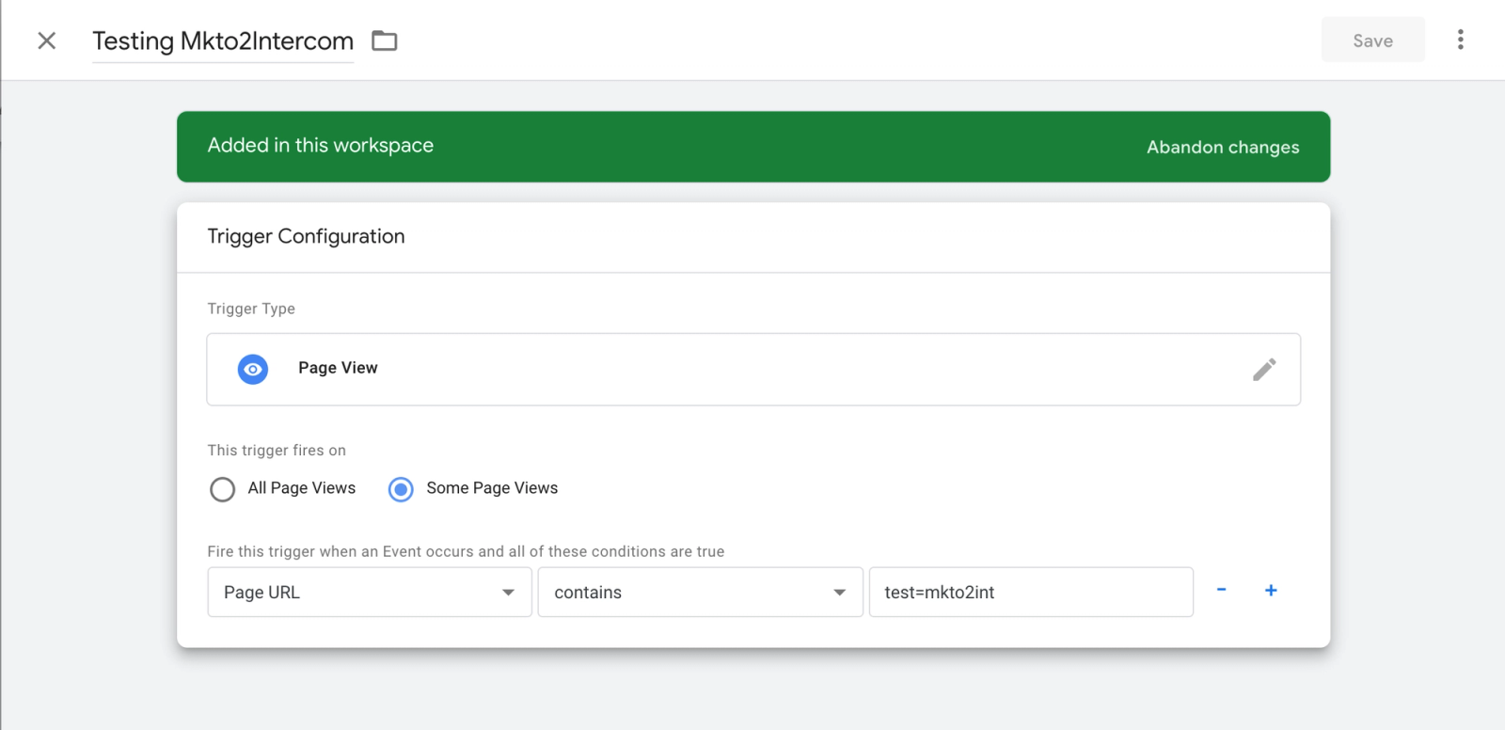Click the pencil icon to edit trigger type
Viewport: 1505px width, 730px height.
(1264, 369)
